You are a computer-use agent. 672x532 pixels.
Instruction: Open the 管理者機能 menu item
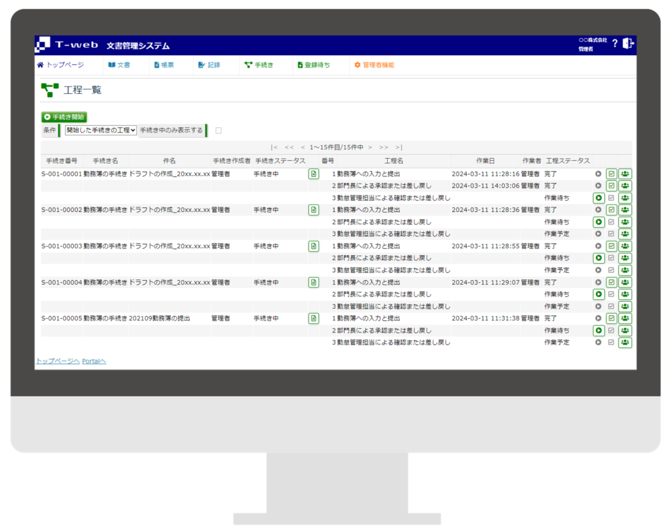tap(374, 65)
